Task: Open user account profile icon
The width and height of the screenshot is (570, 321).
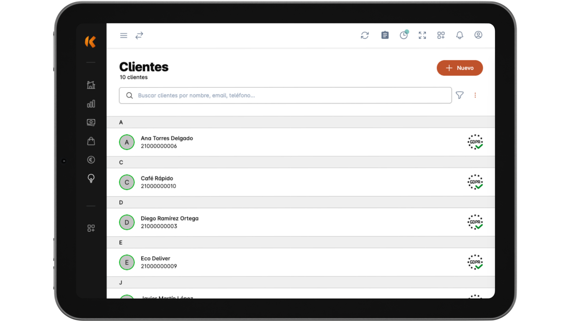Action: 478,35
